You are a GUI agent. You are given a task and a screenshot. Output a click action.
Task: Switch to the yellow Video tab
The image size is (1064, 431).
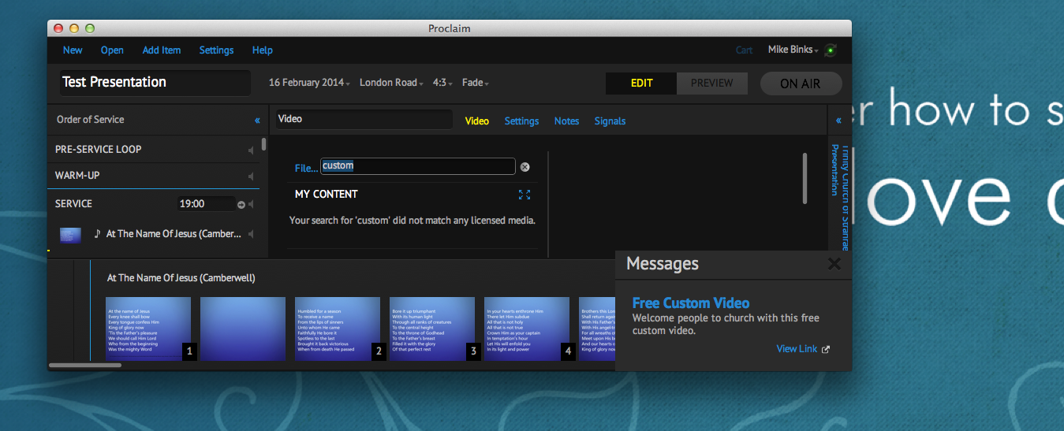click(x=476, y=121)
